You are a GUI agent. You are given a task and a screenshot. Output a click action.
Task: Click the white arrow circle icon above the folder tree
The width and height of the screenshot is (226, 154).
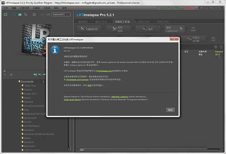pyautogui.click(x=40, y=74)
